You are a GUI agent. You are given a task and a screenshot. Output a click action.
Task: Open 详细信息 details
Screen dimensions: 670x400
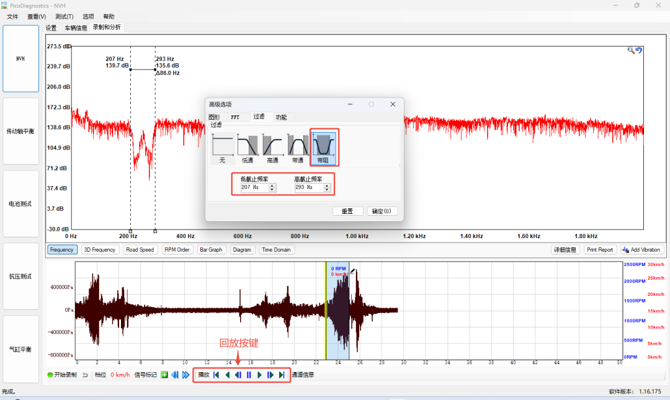(565, 249)
